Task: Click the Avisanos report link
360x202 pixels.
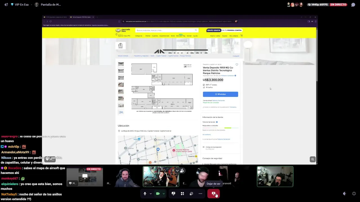Action: [x=233, y=107]
